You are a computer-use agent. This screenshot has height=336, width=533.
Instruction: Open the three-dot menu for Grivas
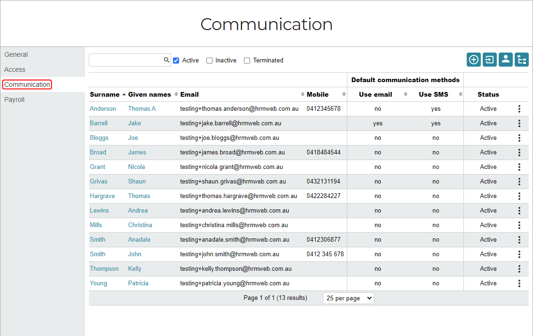pos(519,182)
